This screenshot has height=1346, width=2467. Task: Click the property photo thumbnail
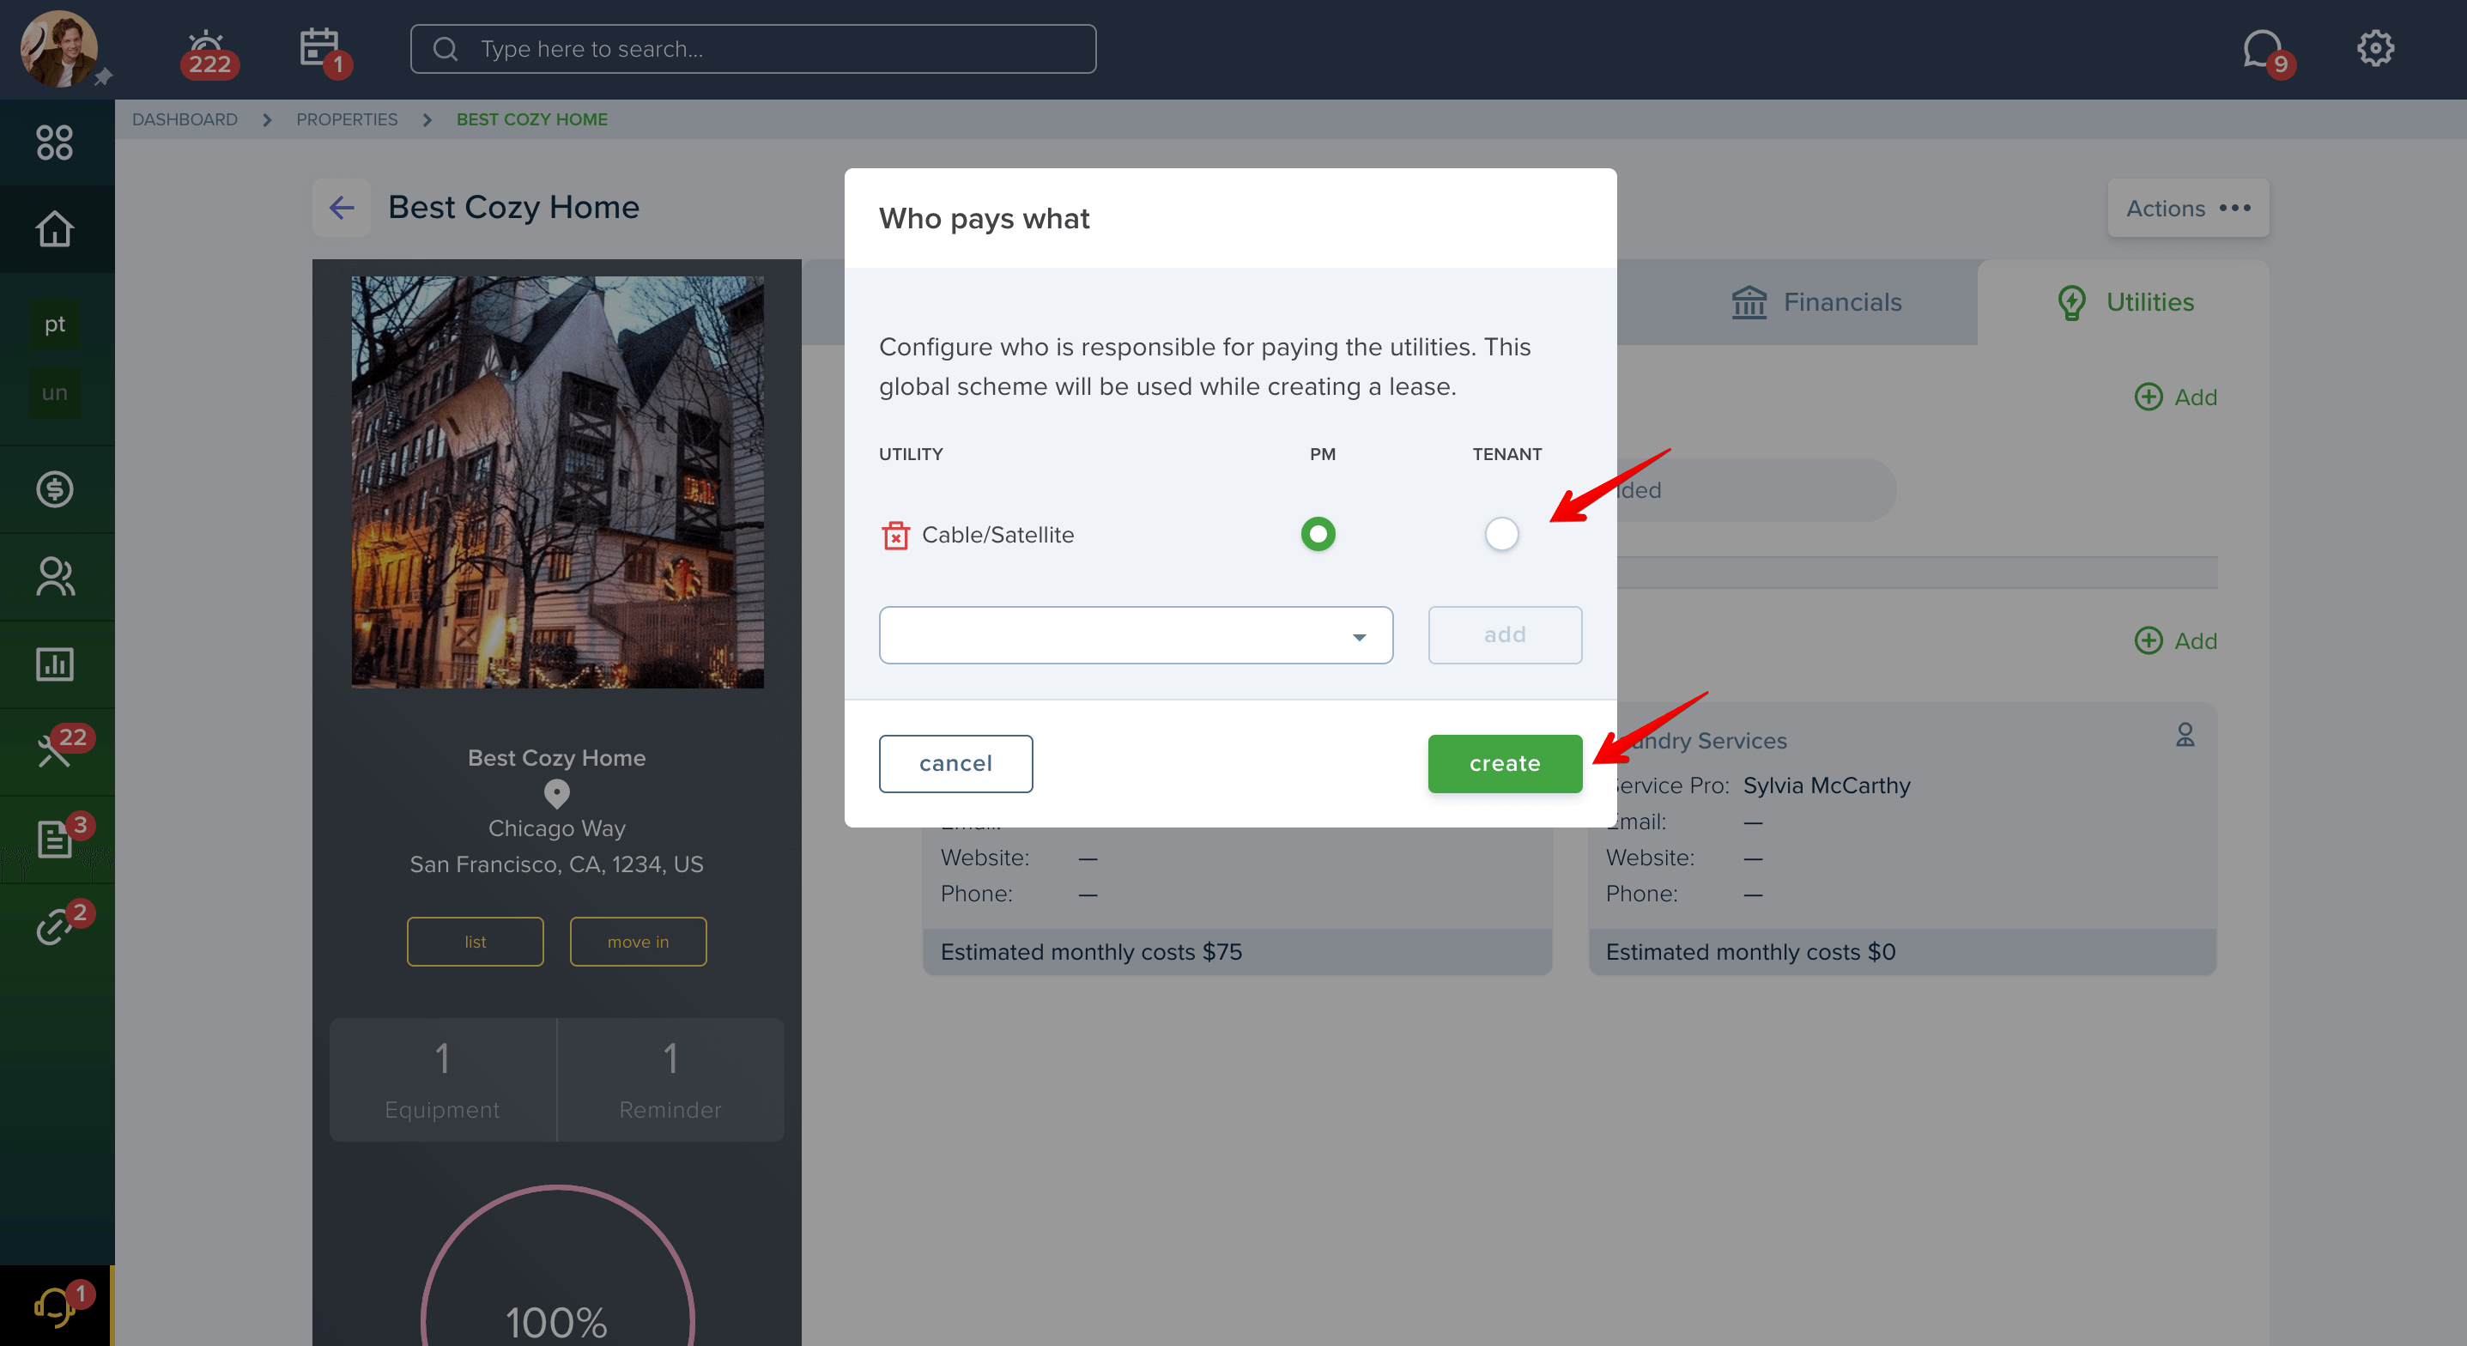click(557, 482)
